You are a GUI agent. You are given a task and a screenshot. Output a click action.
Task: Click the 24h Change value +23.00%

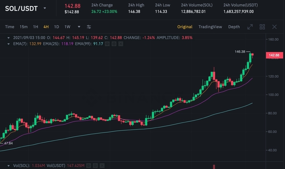110,12
